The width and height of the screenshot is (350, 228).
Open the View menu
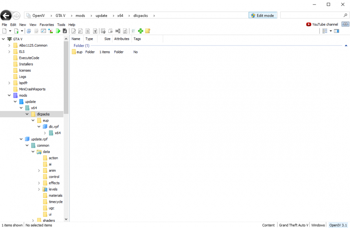pos(33,25)
